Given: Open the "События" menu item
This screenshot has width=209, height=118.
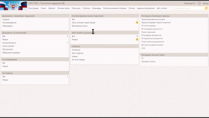Looking at the screenshot, I should point(86,8).
